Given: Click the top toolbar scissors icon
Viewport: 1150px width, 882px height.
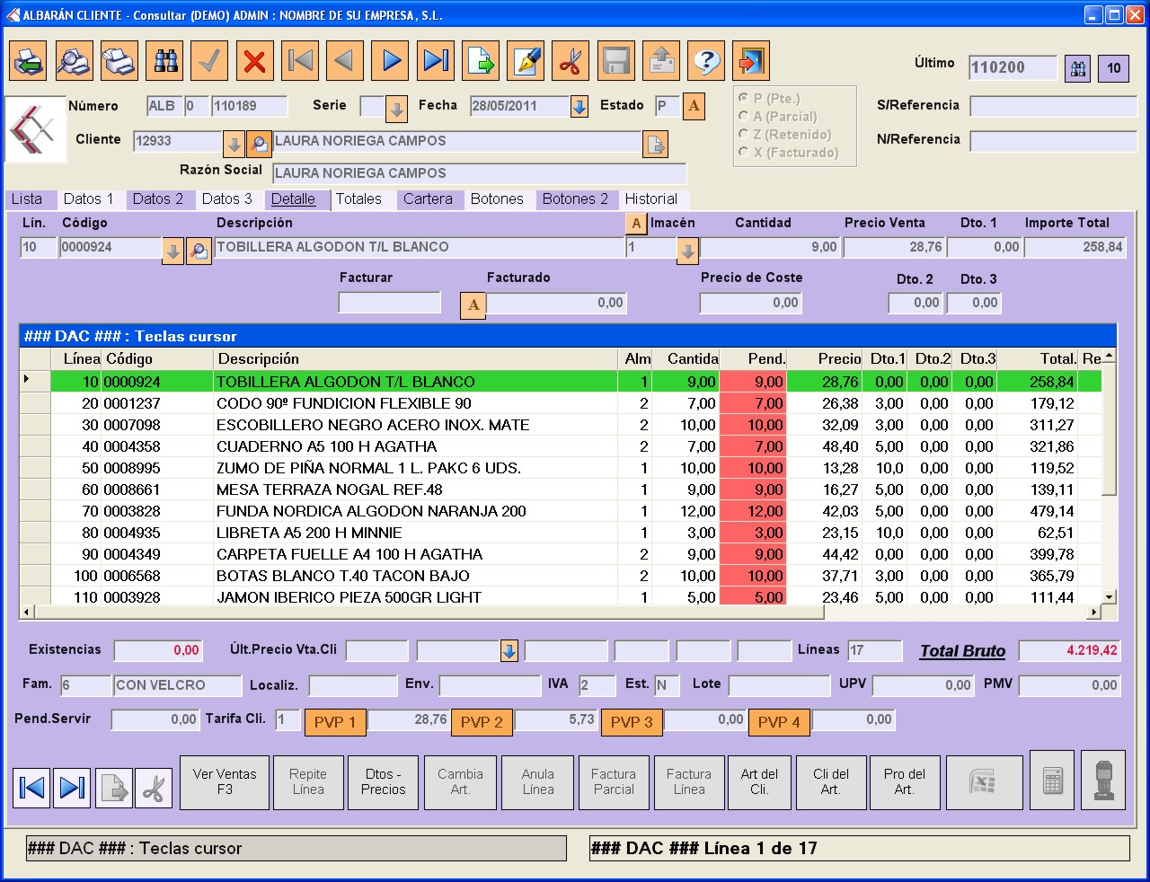Looking at the screenshot, I should pos(571,61).
